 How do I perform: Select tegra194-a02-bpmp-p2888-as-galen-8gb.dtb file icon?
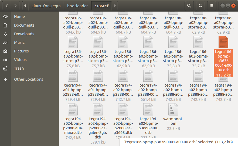(98, 109)
